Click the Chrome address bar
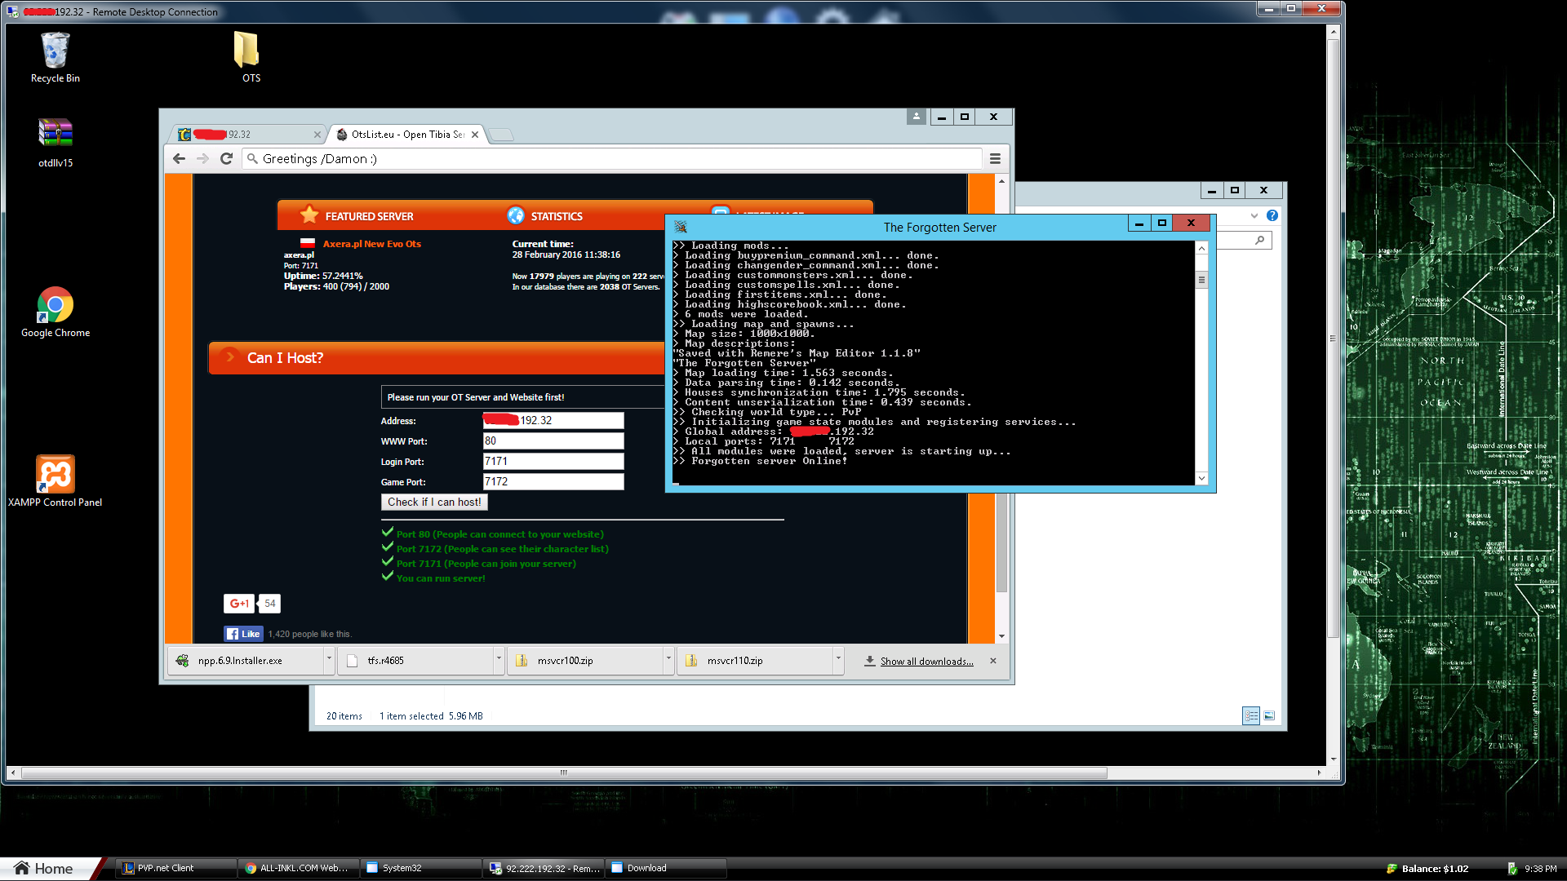The image size is (1567, 881). pyautogui.click(x=612, y=158)
